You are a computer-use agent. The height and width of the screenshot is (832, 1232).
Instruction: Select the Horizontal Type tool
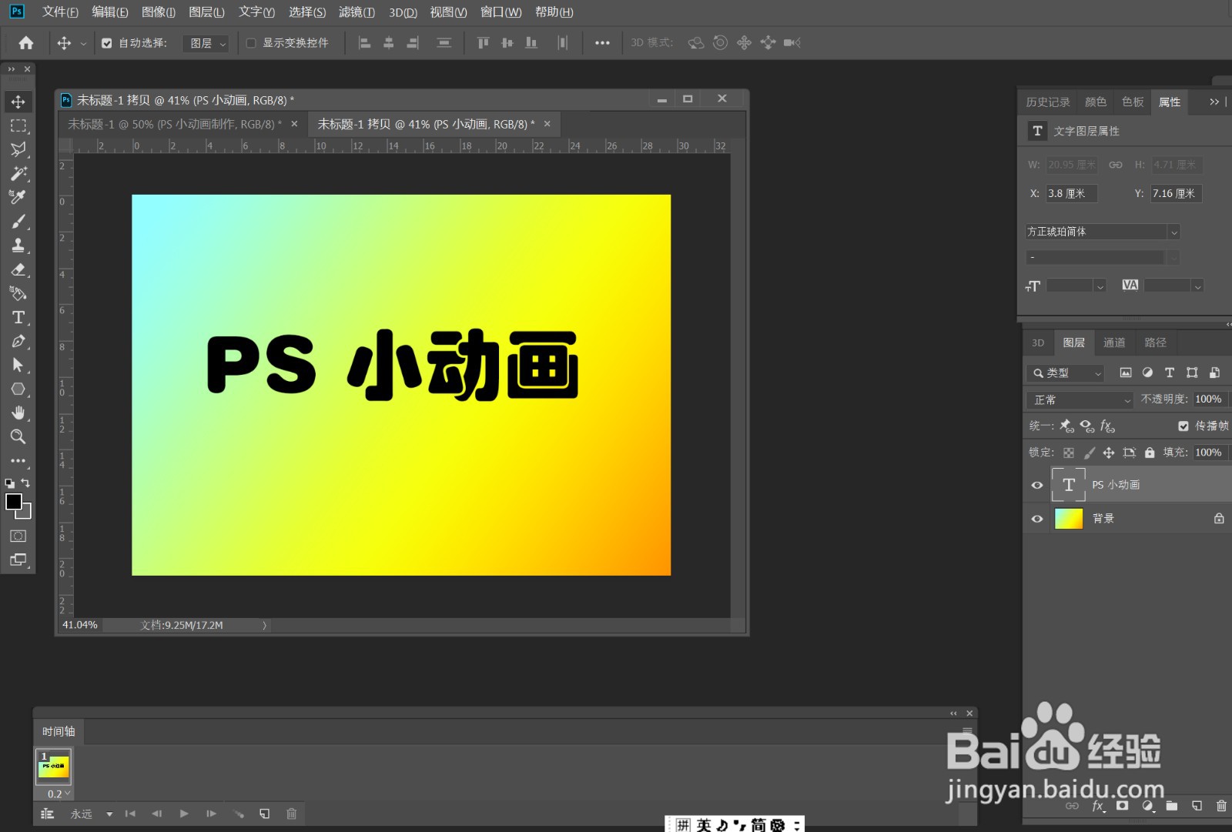(18, 316)
